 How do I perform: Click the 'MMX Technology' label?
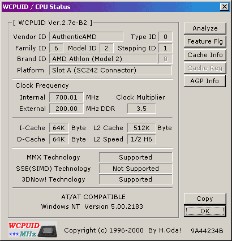[53, 157]
